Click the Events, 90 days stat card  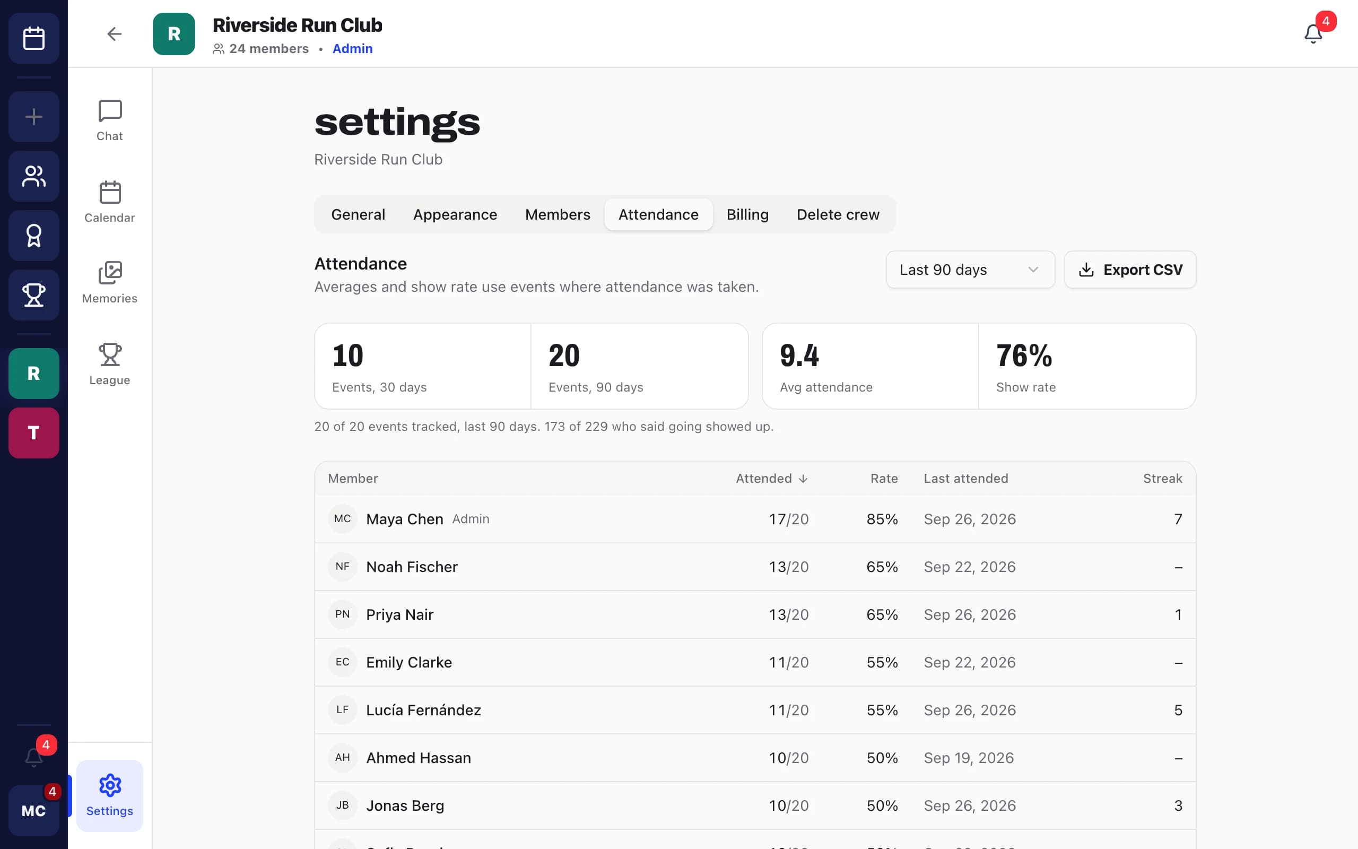pos(639,366)
